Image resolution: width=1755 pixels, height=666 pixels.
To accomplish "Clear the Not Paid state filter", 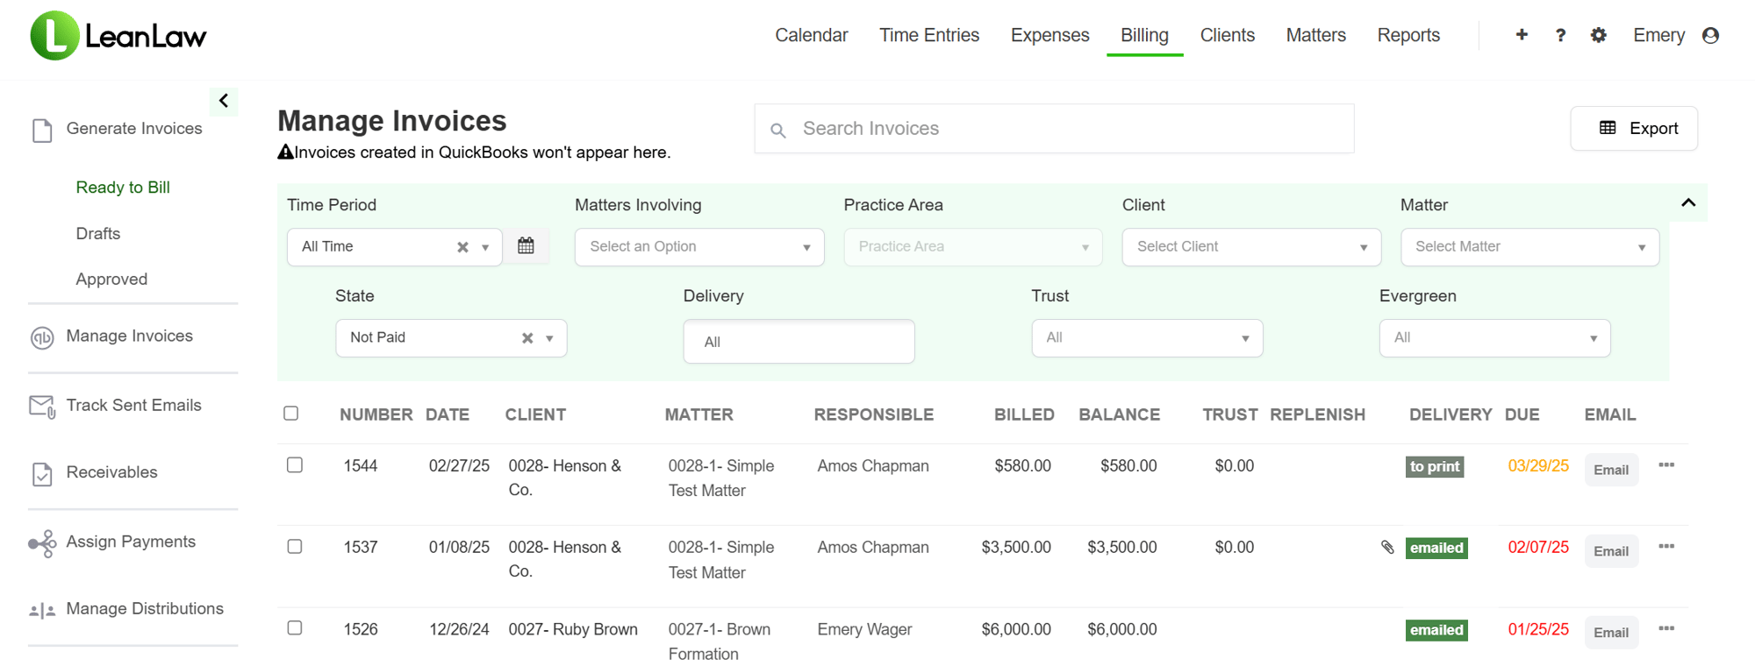I will (527, 338).
